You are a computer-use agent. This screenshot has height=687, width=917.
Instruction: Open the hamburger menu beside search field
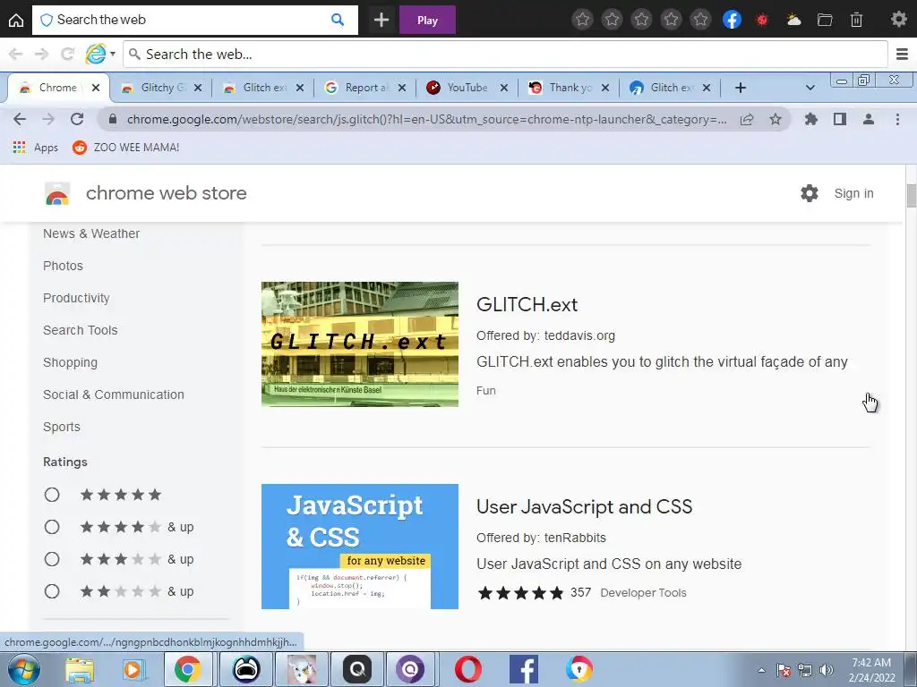pos(902,55)
